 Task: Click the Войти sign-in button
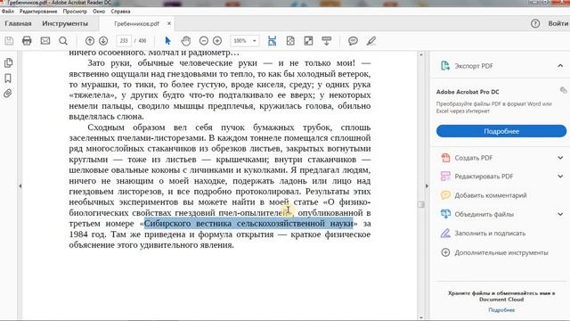click(558, 24)
